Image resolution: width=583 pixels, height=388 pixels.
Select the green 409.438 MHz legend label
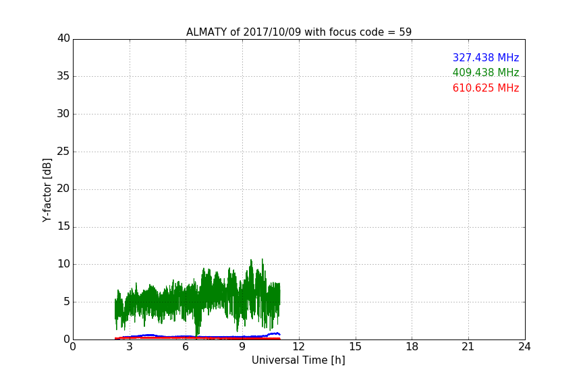point(486,72)
